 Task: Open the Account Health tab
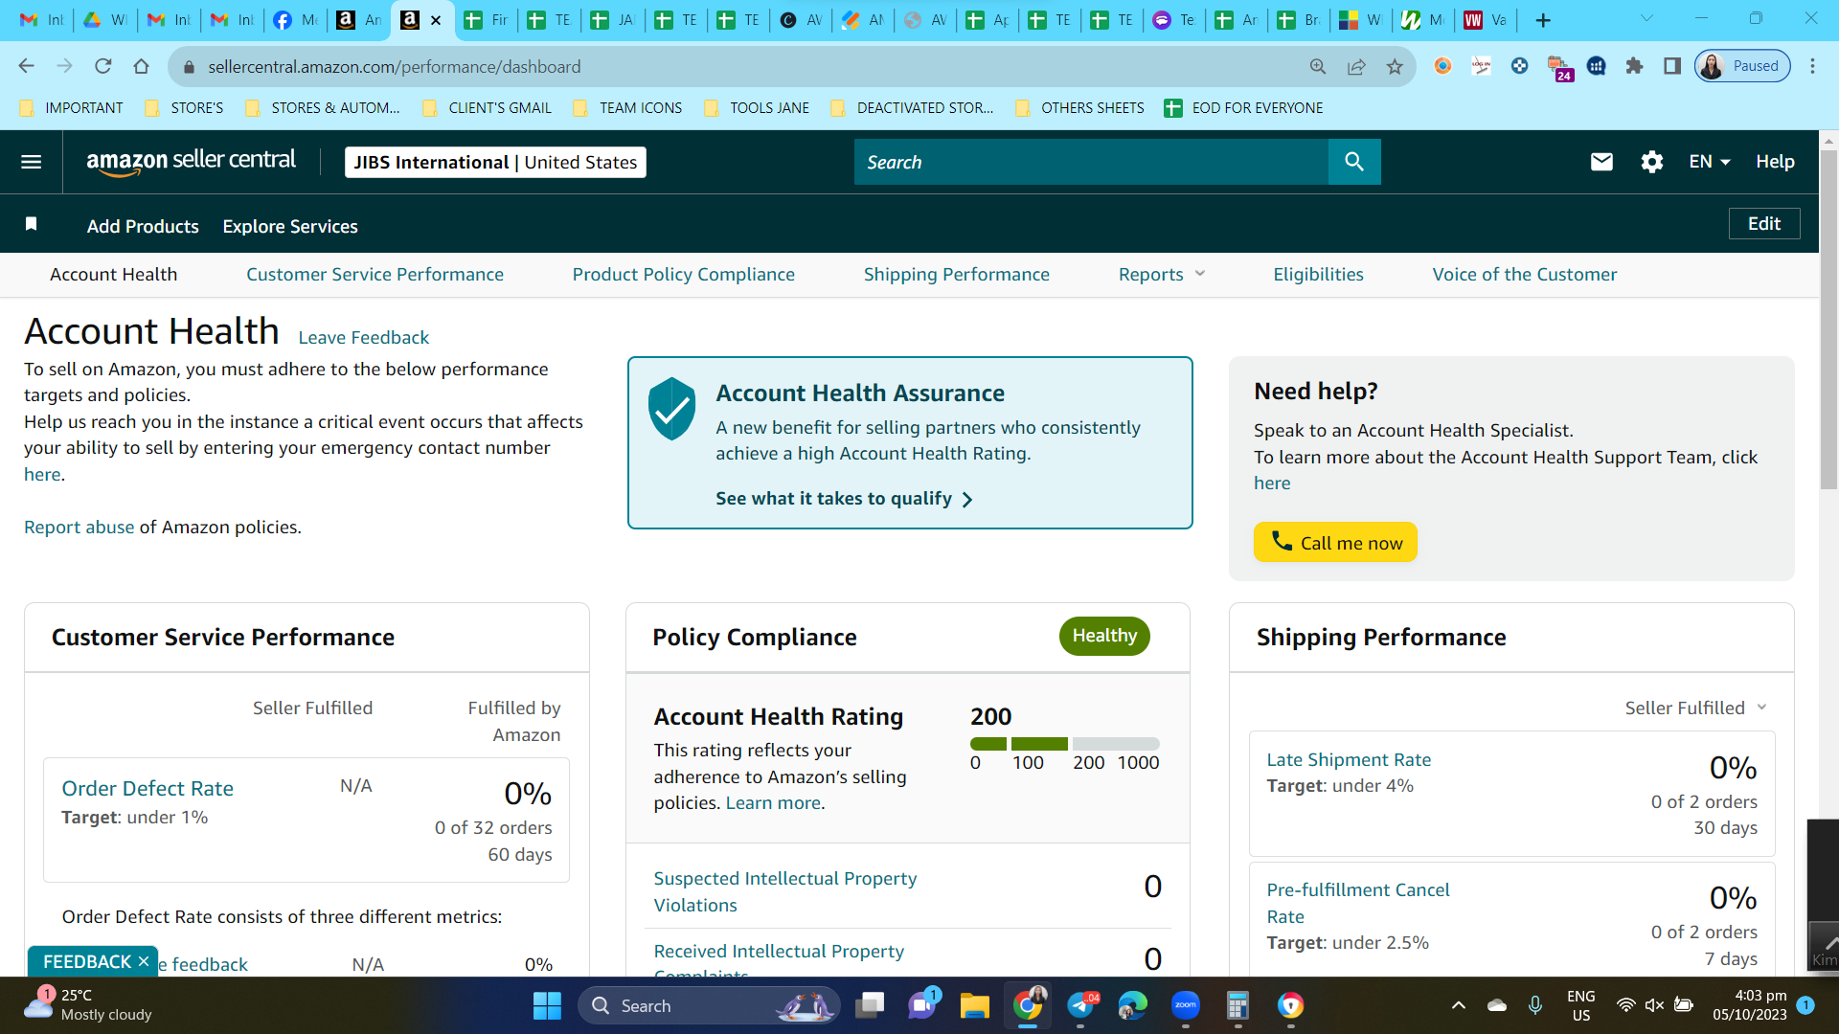point(114,275)
